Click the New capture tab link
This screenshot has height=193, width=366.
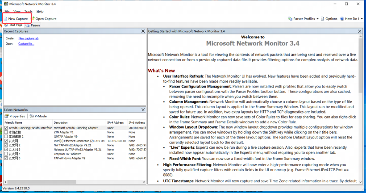click(29, 38)
